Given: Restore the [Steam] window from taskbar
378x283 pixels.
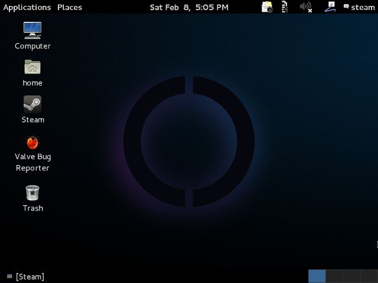Looking at the screenshot, I should click(x=25, y=277).
